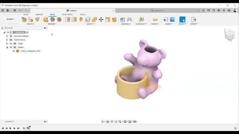Viewport: 239px width, 134px height.
Task: Open the INSERT dropdown menu
Action: [169, 24]
